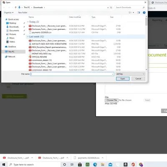Open Cortana circle icon in taskbar
This screenshot has width=167, height=167.
tap(64, 164)
